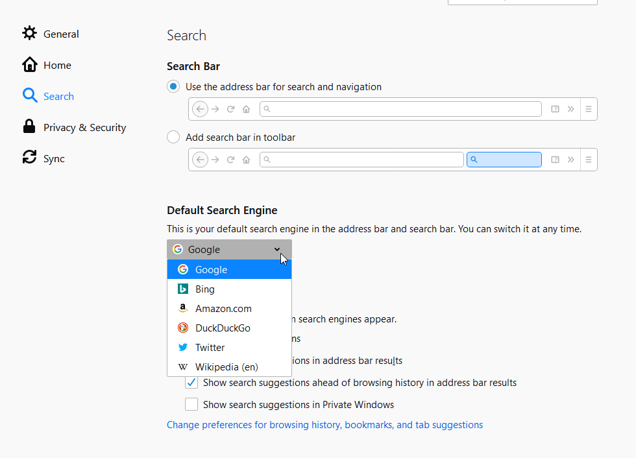Click the Wikipedia W icon
The height and width of the screenshot is (458, 636).
[x=183, y=367]
